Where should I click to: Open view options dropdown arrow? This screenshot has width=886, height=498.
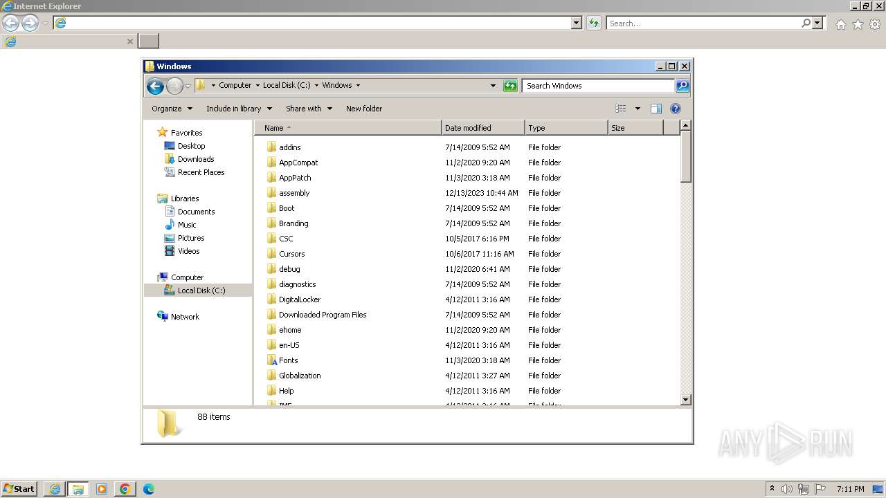(638, 109)
